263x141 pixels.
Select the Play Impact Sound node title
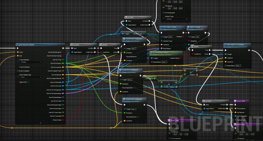(169, 27)
